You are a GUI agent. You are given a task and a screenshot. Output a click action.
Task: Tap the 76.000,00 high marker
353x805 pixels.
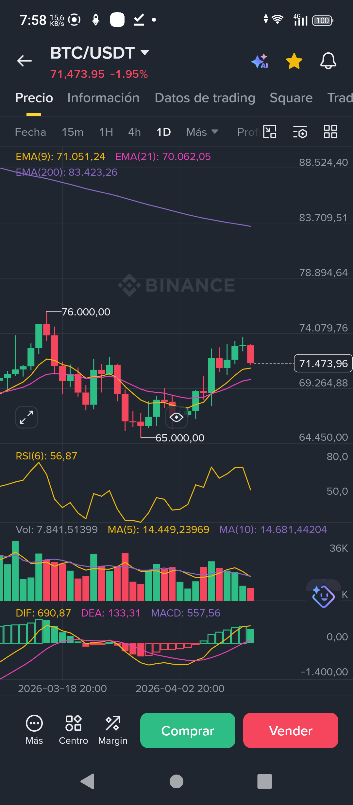(86, 312)
